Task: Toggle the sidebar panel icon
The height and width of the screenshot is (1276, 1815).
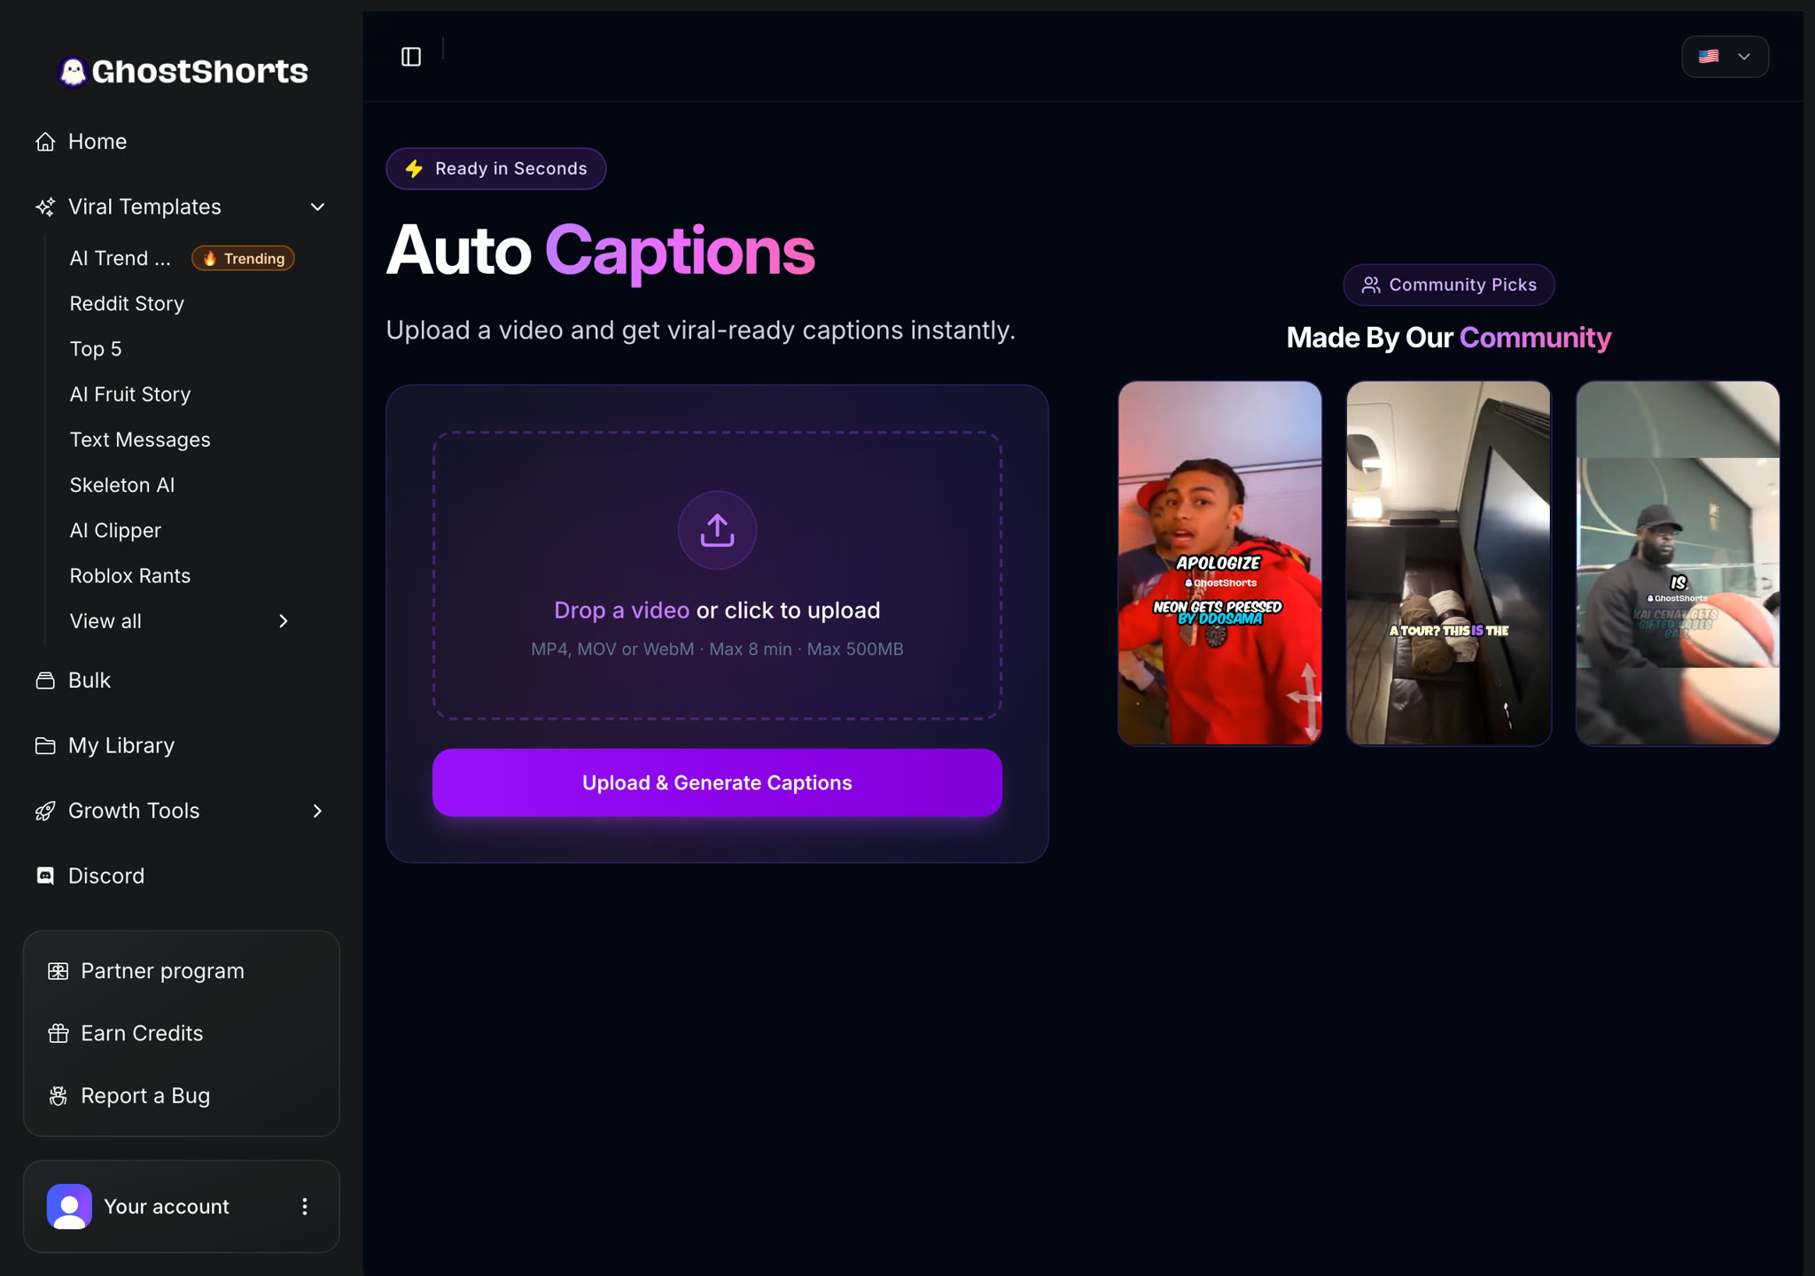Action: (411, 57)
